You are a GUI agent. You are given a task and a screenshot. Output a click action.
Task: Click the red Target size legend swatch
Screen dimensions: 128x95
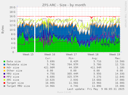coord(4,83)
